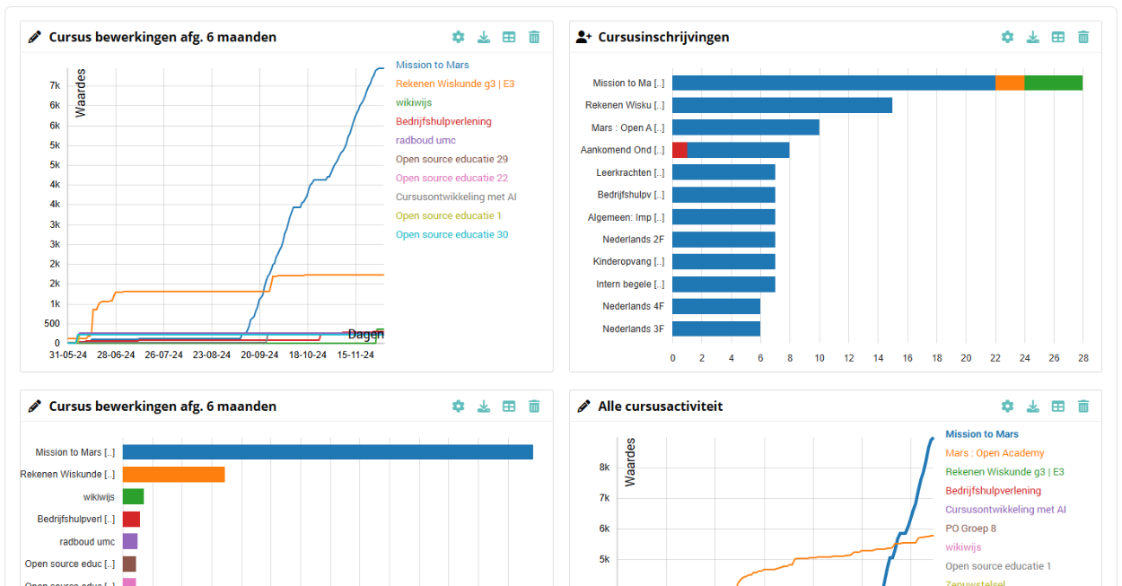This screenshot has height=586, width=1122.
Task: Download the Cursusinschrijvingen chart
Action: pos(1032,37)
